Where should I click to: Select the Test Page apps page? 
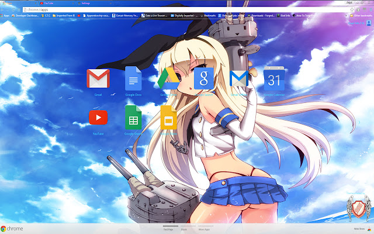pyautogui.click(x=168, y=230)
